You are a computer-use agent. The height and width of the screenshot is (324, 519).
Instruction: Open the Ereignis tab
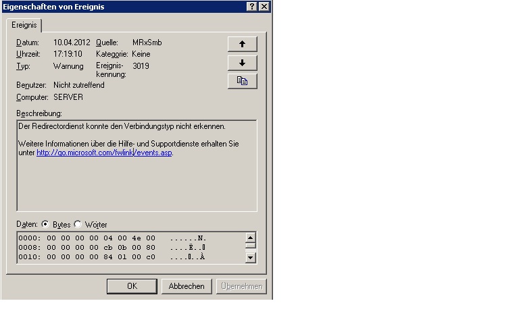pyautogui.click(x=24, y=25)
